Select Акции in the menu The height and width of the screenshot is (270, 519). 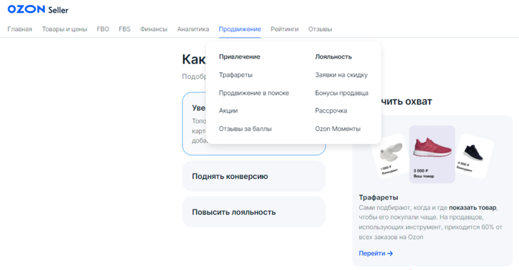(x=229, y=110)
